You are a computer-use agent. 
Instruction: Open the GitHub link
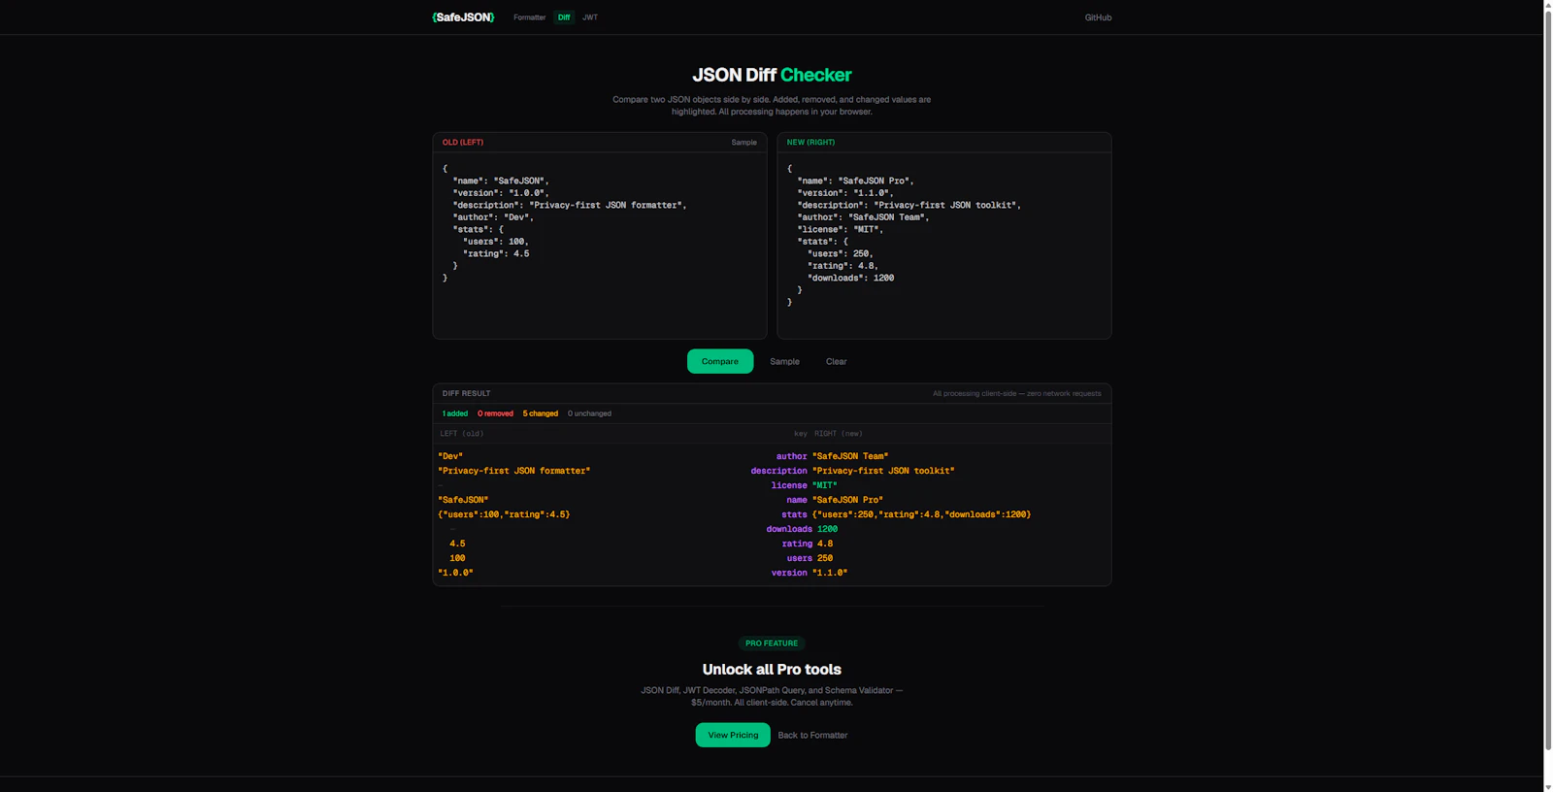[1098, 17]
